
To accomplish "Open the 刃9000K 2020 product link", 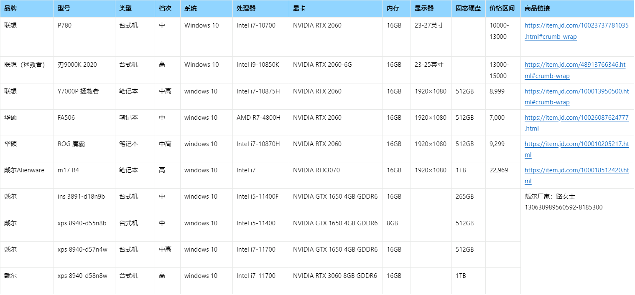I will pyautogui.click(x=575, y=65).
